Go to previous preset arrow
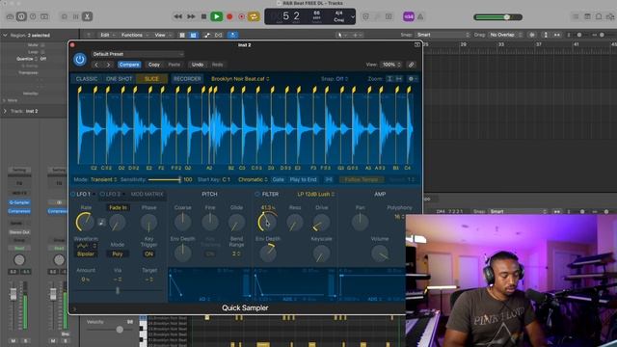This screenshot has width=617, height=347. 96,65
